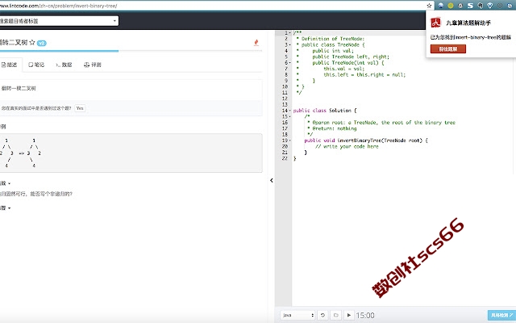Start the timer with the play button
Image resolution: width=516 pixels, height=323 pixels.
(x=348, y=315)
